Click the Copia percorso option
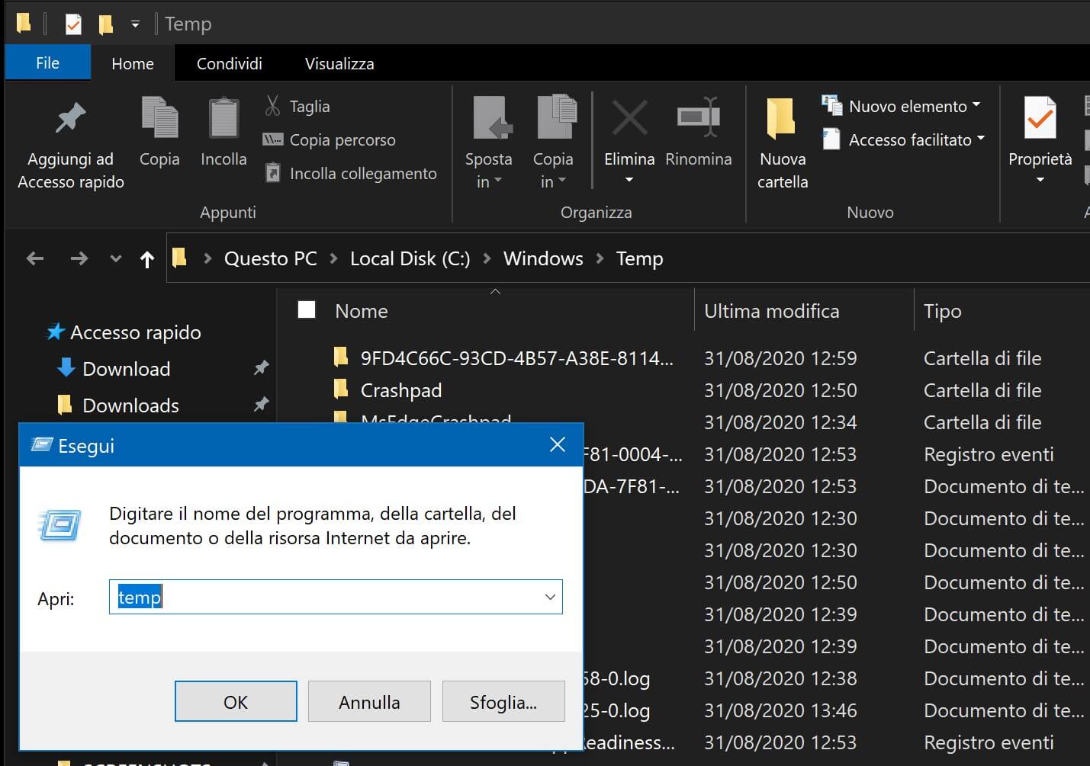 pos(342,140)
